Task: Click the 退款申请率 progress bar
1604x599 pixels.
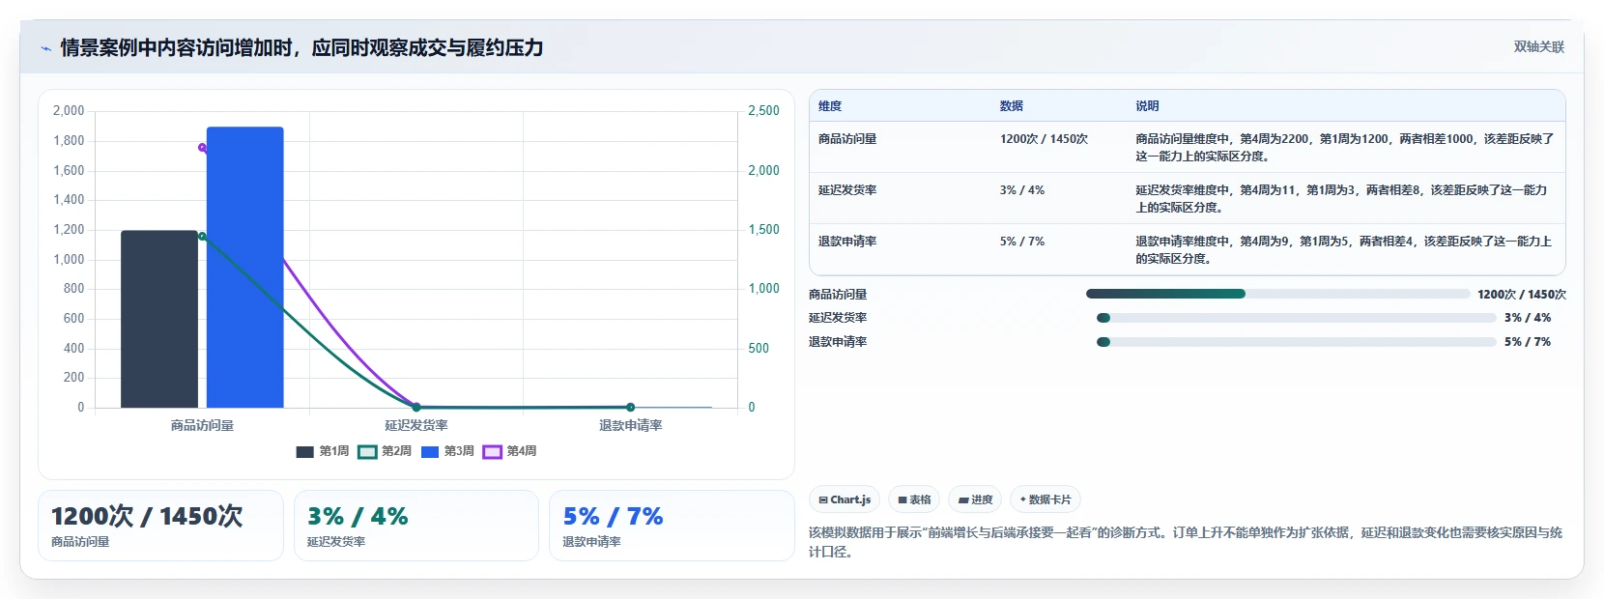Action: coord(1297,342)
